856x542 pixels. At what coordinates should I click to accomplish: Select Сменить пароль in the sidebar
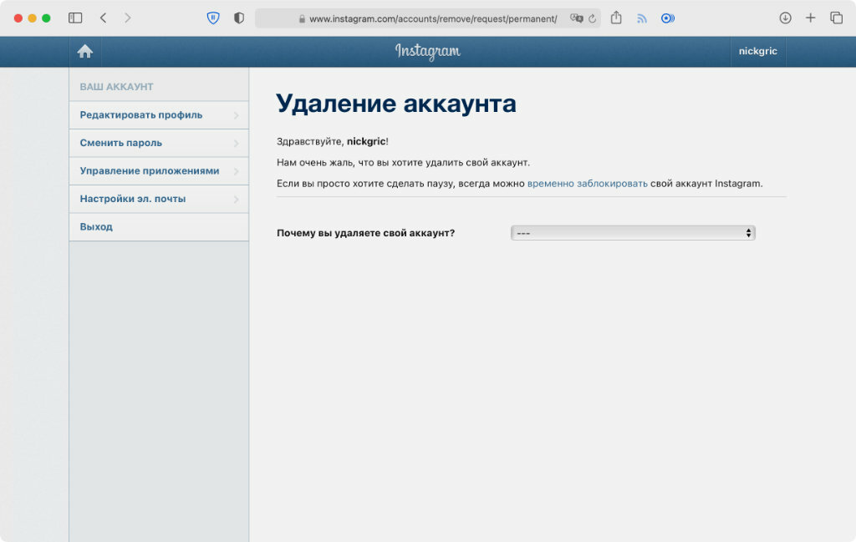click(159, 143)
